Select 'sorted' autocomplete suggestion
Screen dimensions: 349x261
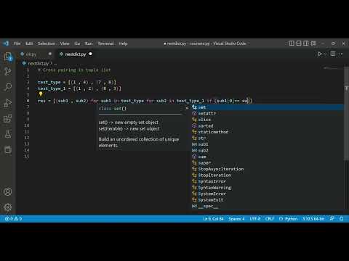(267, 125)
